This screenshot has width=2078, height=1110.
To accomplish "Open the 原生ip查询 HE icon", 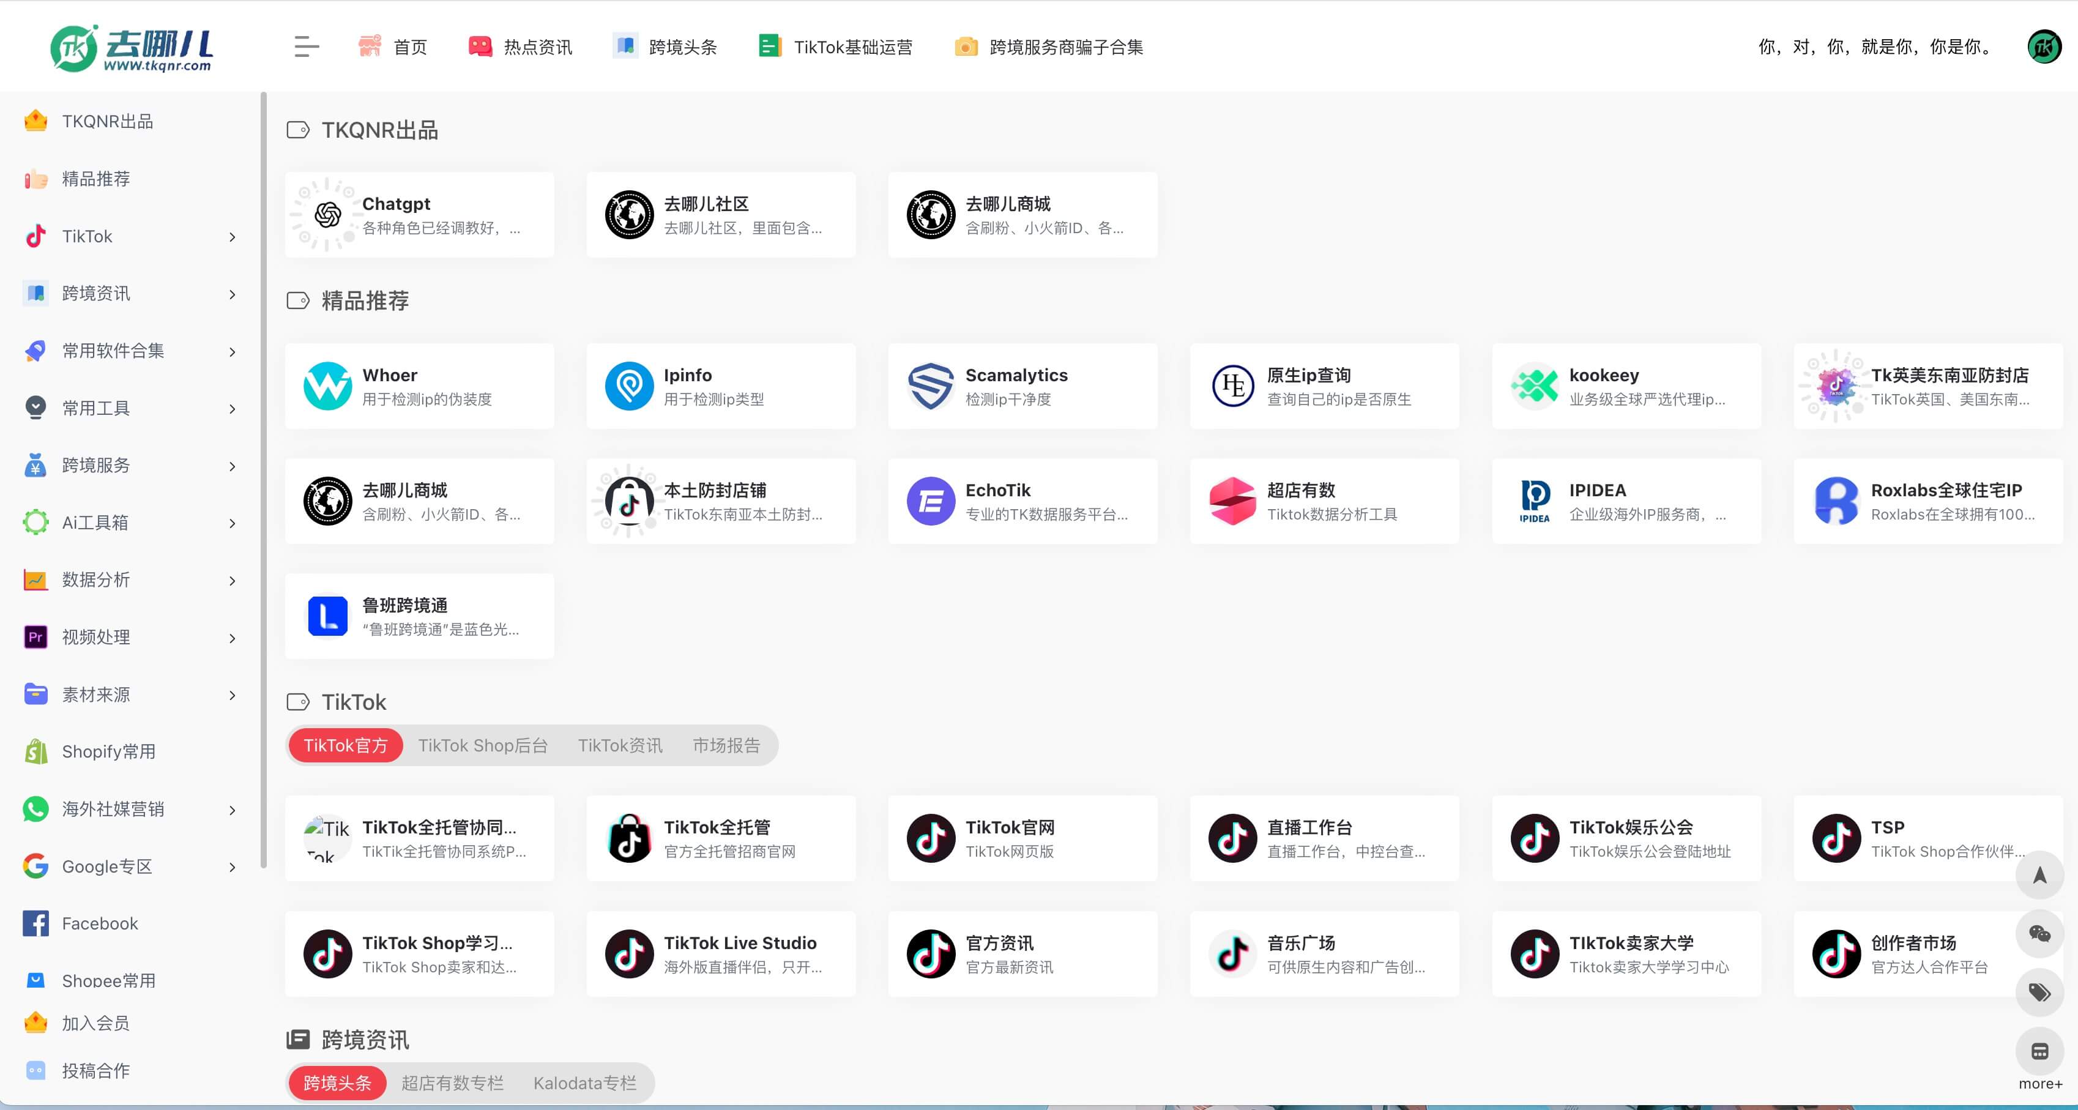I will pos(1232,386).
